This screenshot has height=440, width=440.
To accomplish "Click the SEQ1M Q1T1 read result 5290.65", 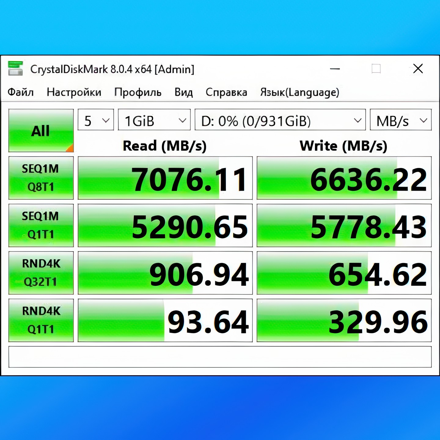I will point(165,225).
